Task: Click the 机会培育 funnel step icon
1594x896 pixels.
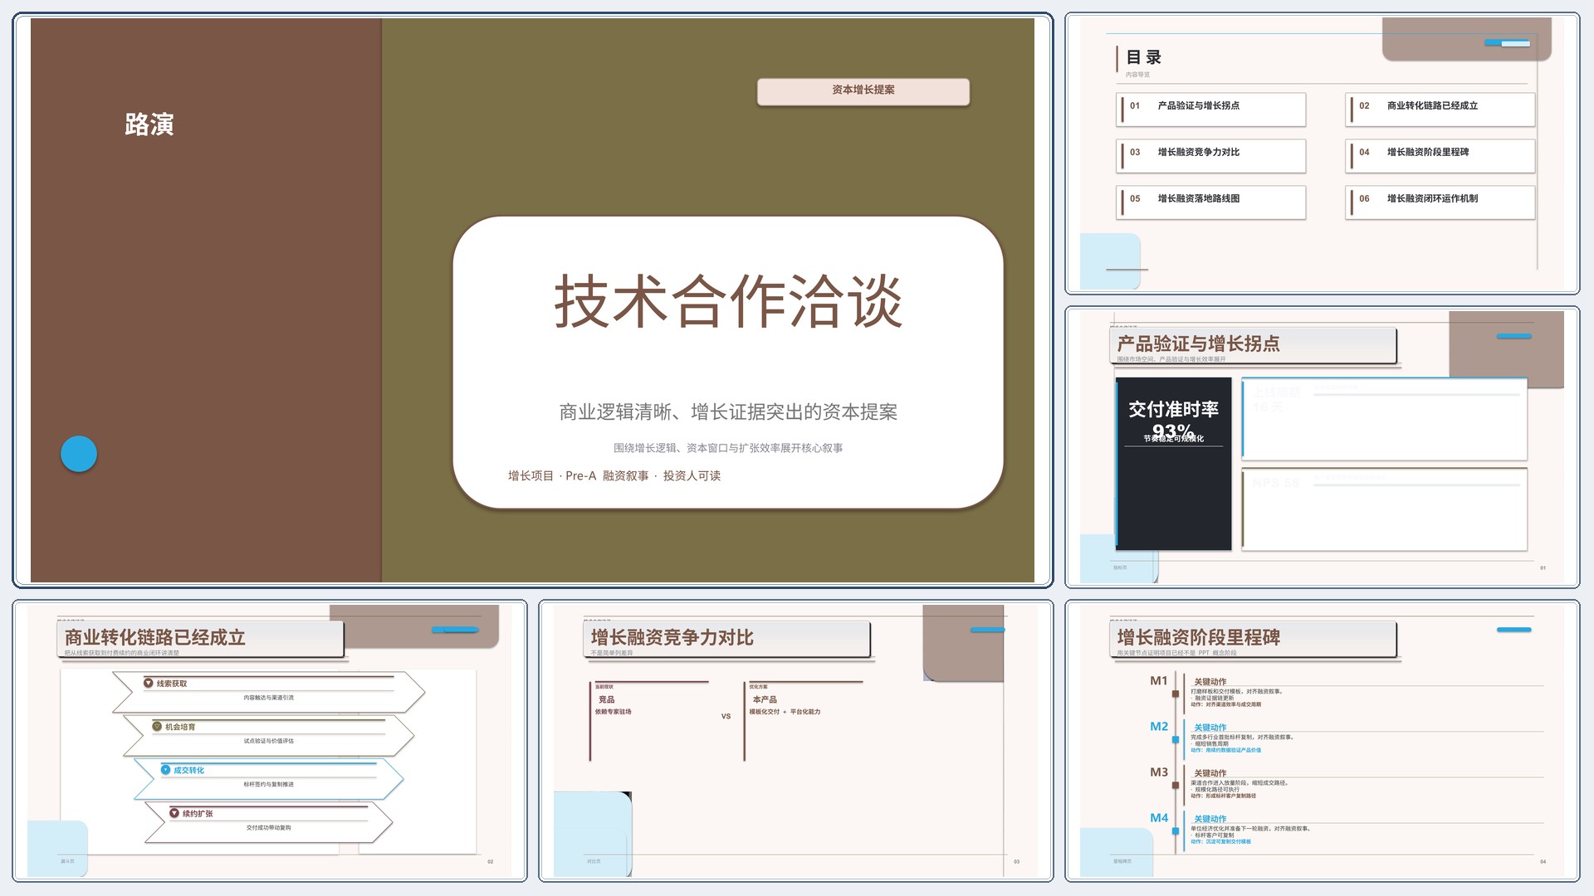Action: (x=157, y=726)
